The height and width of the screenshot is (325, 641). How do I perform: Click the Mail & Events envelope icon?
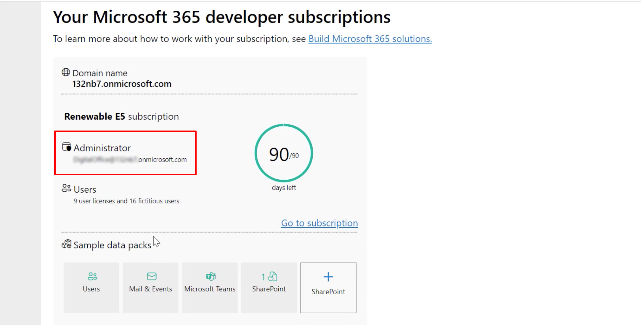tap(152, 276)
